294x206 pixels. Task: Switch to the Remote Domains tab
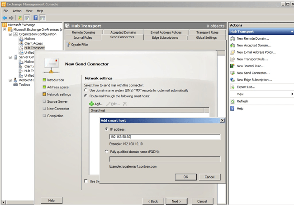tap(83, 32)
